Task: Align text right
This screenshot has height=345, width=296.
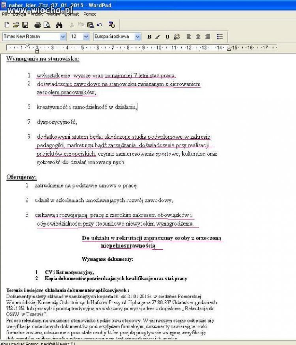Action: (x=207, y=37)
